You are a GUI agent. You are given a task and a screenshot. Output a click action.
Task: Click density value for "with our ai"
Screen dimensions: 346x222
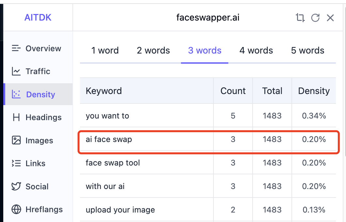[x=314, y=186]
